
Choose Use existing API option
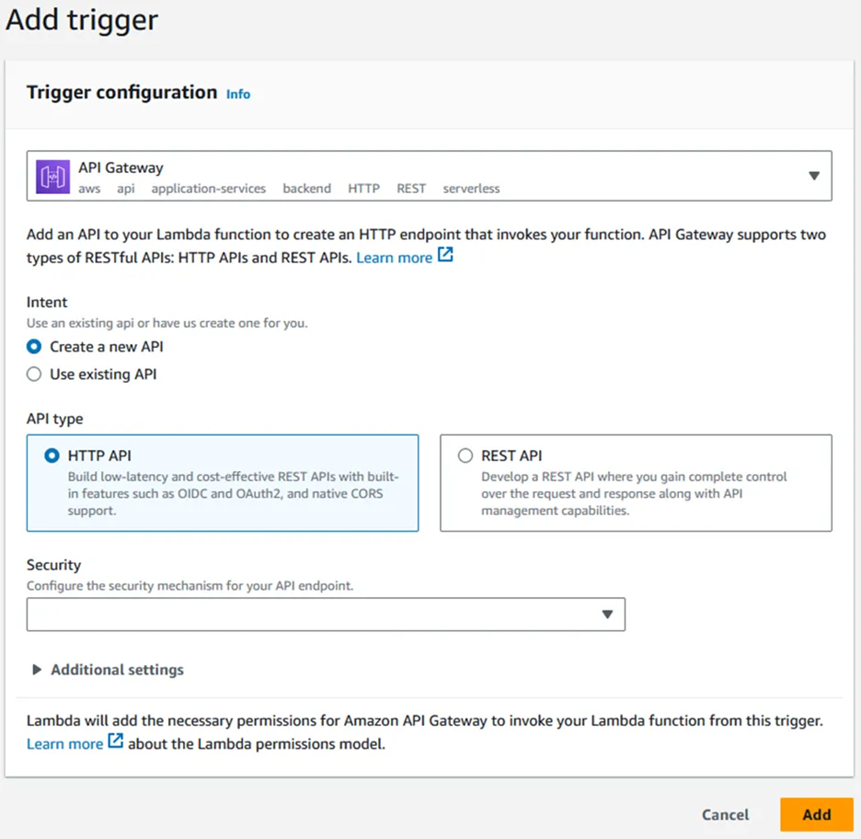[34, 374]
